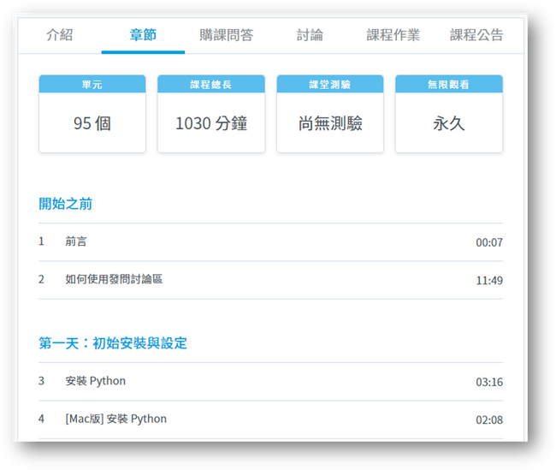Select the 章節 tab
This screenshot has width=556, height=470.
143,35
